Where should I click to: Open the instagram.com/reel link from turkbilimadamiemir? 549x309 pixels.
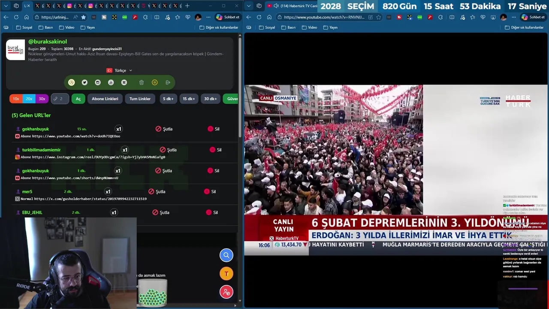(99, 157)
